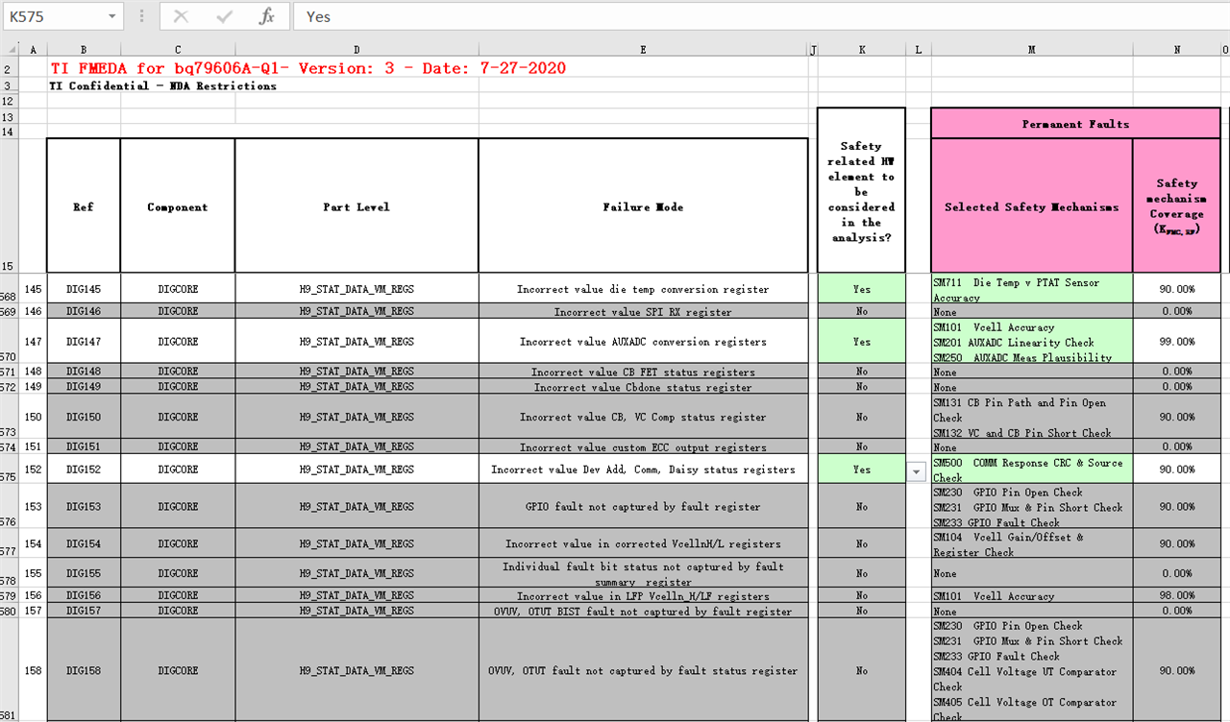Viewport: 1230px width, 722px height.
Task: Click the Select All corner triangle
Action: tap(11, 50)
